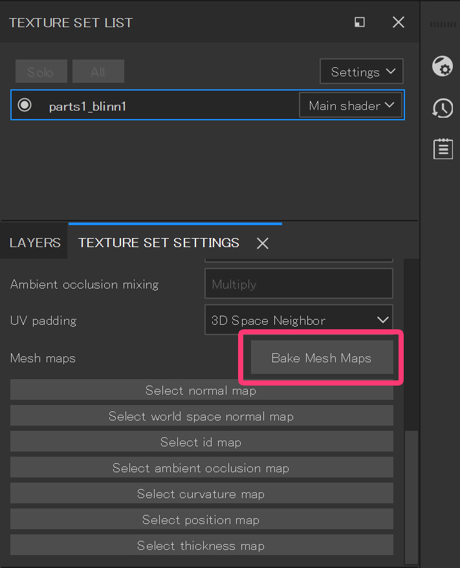Undock the Texture Set List panel
The image size is (460, 568).
(x=359, y=22)
